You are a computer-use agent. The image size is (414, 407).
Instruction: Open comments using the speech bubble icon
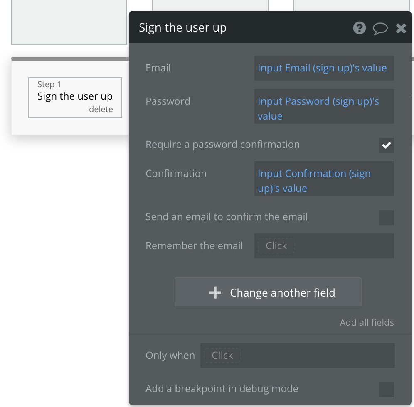(380, 28)
